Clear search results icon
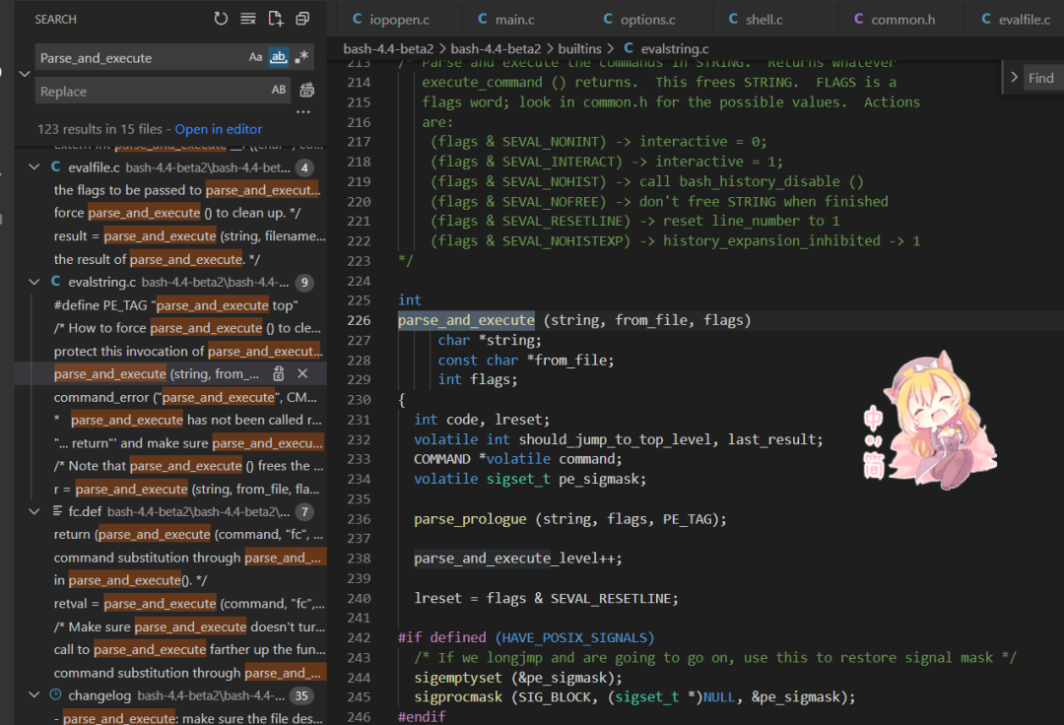 click(x=248, y=19)
